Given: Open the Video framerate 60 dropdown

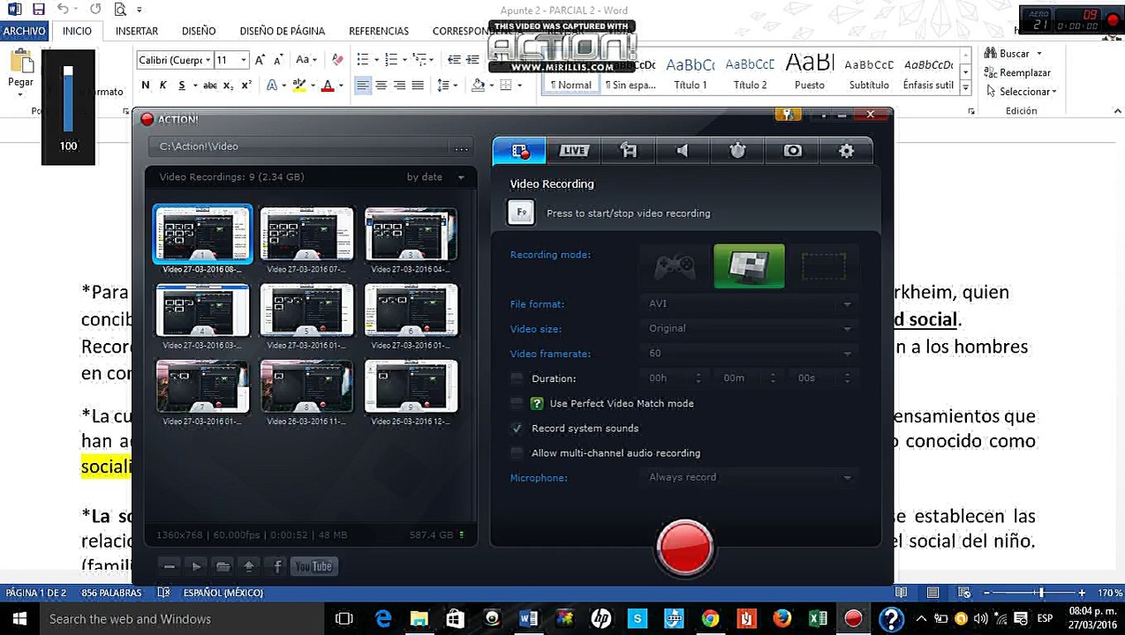Looking at the screenshot, I should (x=749, y=353).
